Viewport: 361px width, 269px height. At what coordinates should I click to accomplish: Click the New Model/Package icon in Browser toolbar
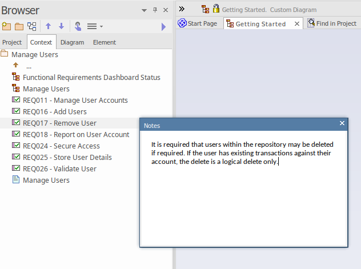point(6,26)
